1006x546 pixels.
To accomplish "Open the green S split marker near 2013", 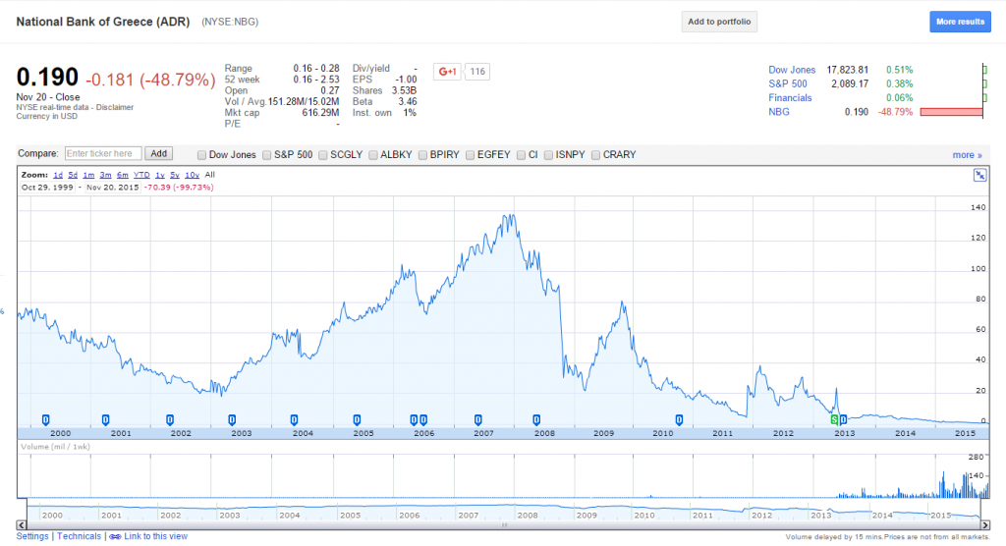I will coord(834,419).
